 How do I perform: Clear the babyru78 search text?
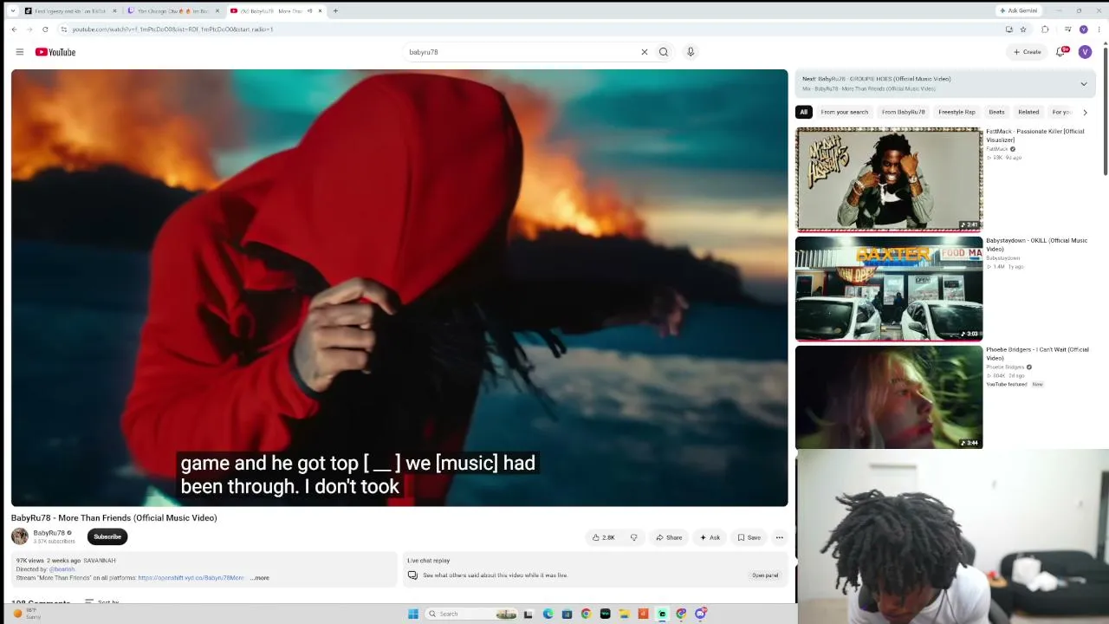pyautogui.click(x=644, y=52)
